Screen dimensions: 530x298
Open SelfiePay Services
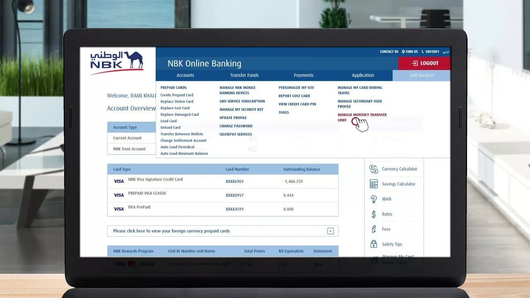tap(236, 135)
